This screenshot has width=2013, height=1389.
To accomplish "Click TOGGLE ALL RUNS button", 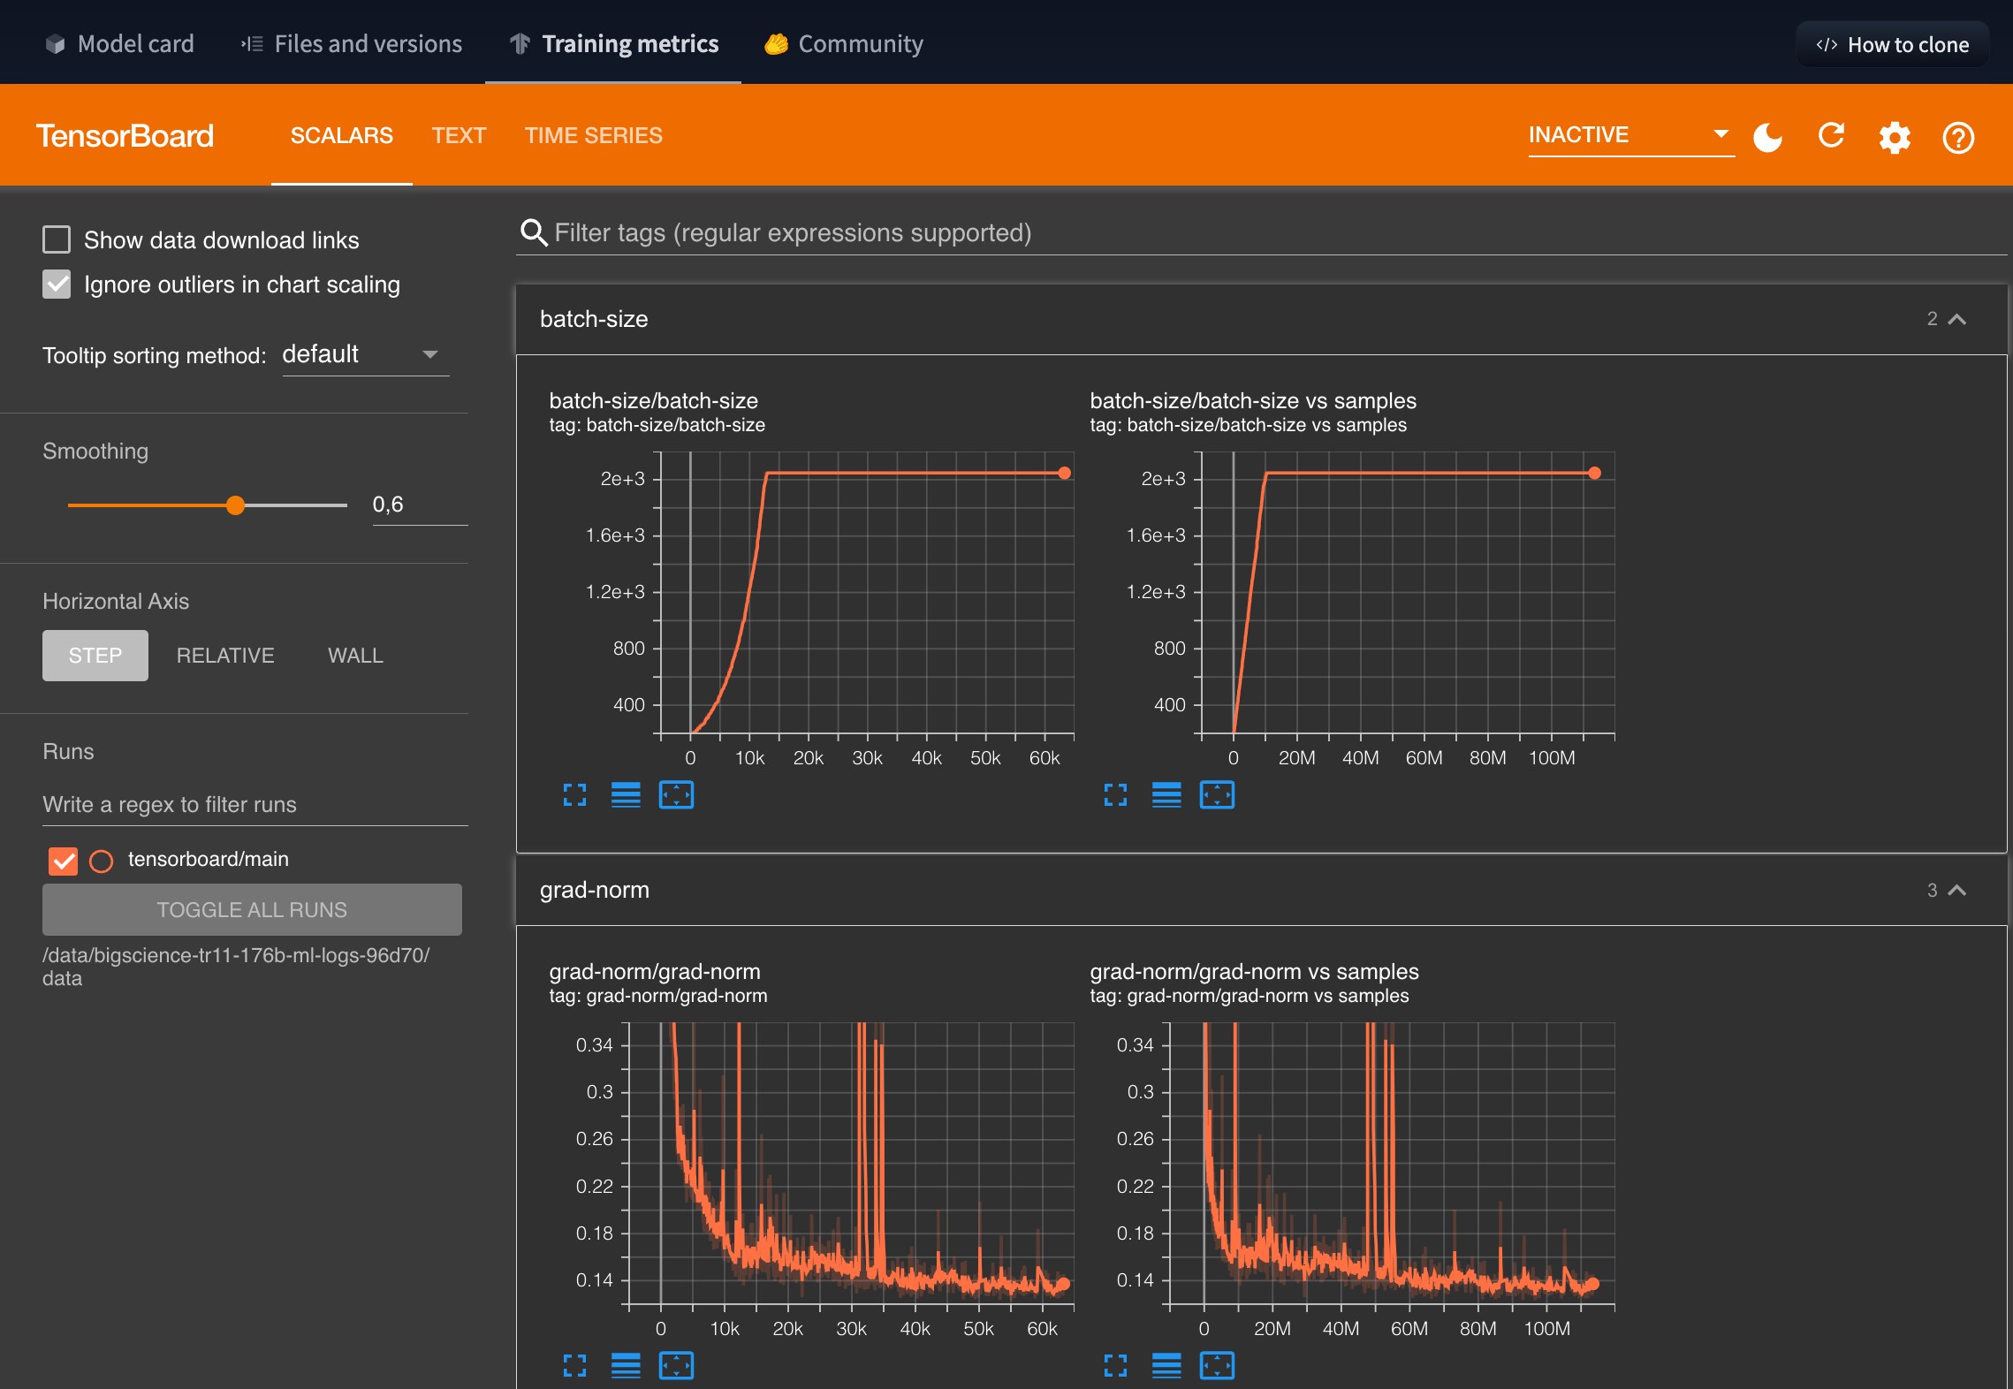I will coord(252,909).
